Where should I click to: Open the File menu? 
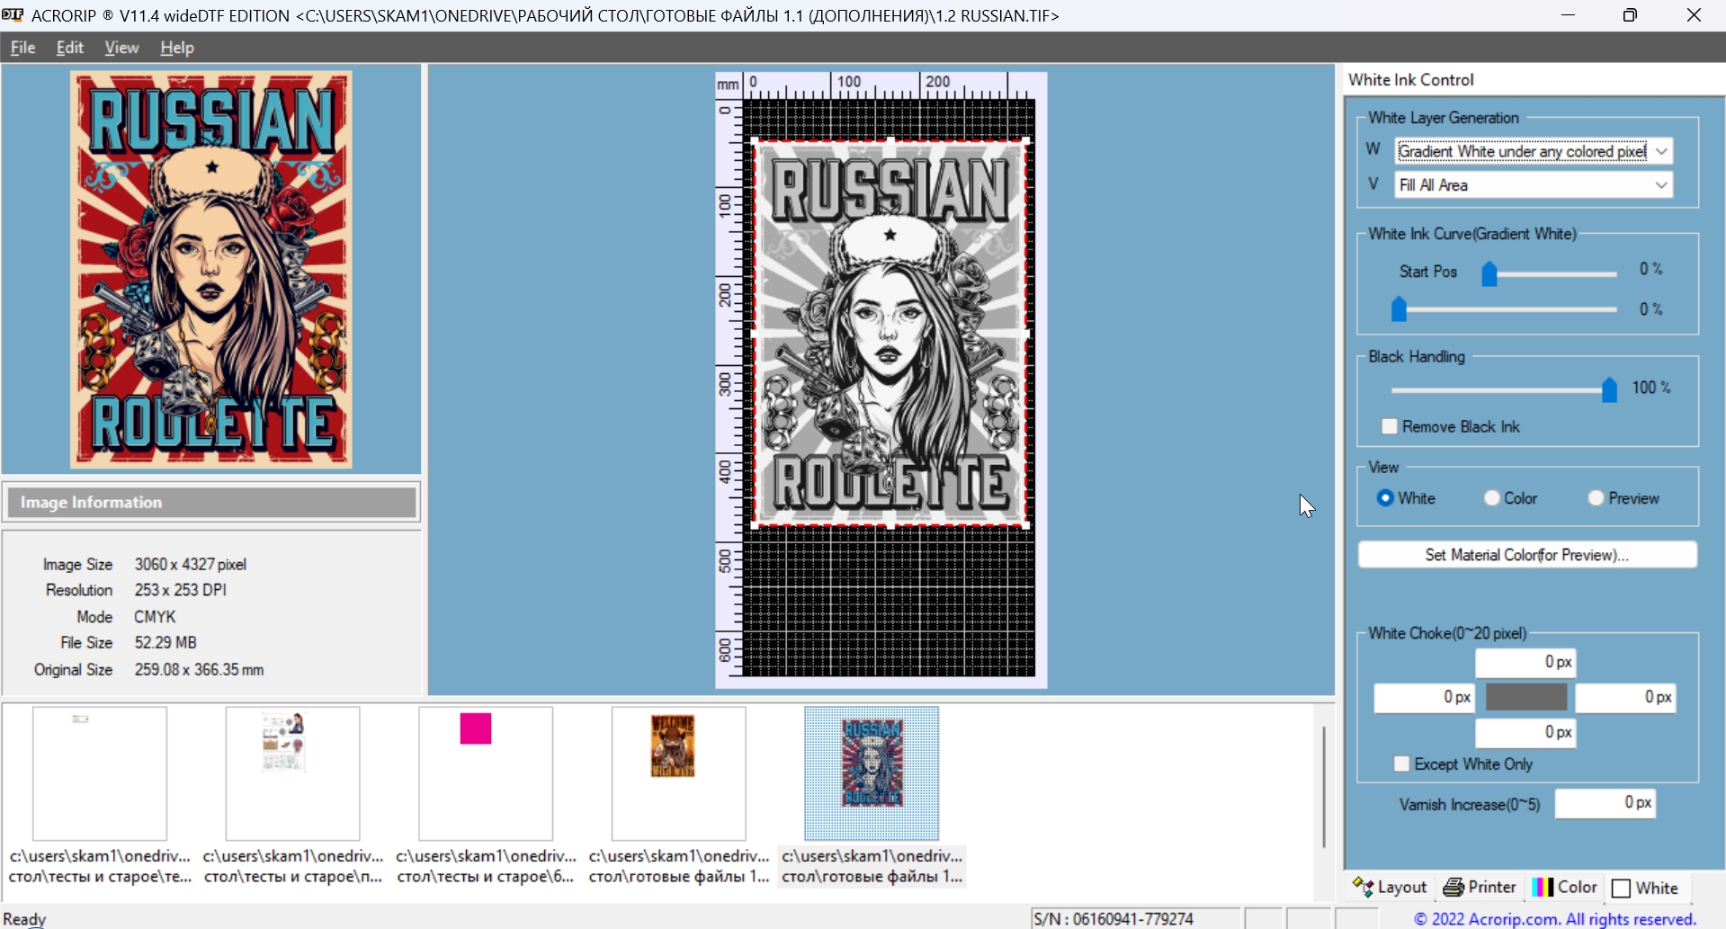[22, 48]
